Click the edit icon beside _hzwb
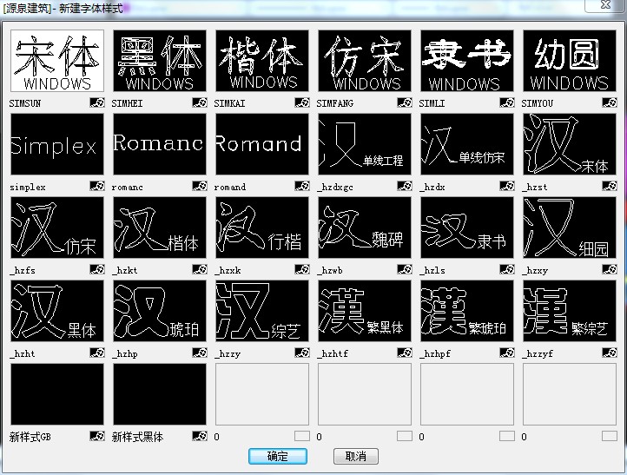Image resolution: width=627 pixels, height=475 pixels. [x=405, y=269]
